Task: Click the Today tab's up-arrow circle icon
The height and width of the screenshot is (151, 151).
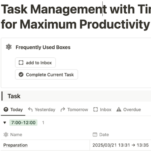Action: [x=6, y=109]
